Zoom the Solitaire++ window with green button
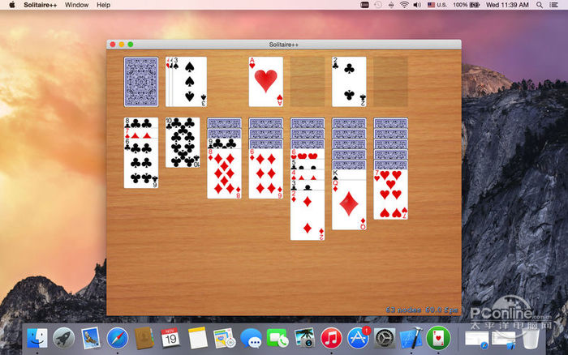This screenshot has height=355, width=568. [131, 44]
